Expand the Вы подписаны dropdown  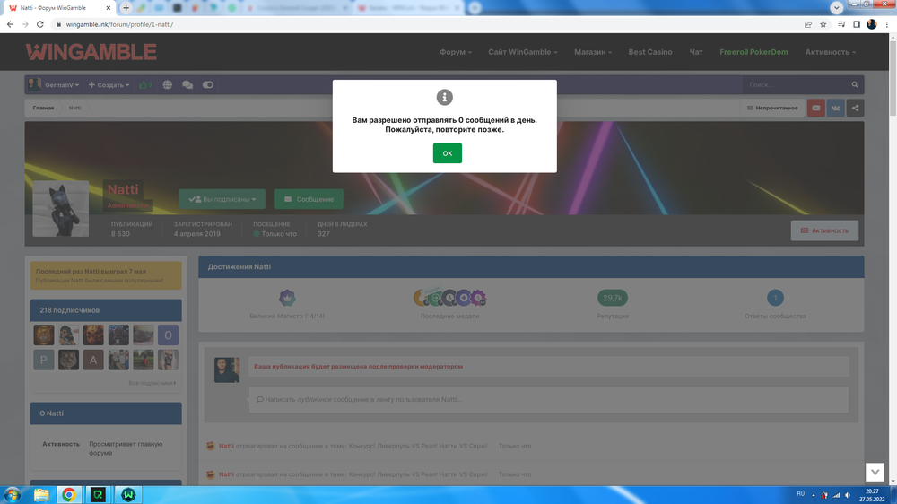point(222,199)
